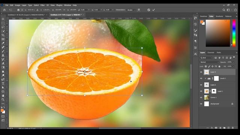Select the Background layer name
The height and width of the screenshot is (135, 240).
click(214, 104)
